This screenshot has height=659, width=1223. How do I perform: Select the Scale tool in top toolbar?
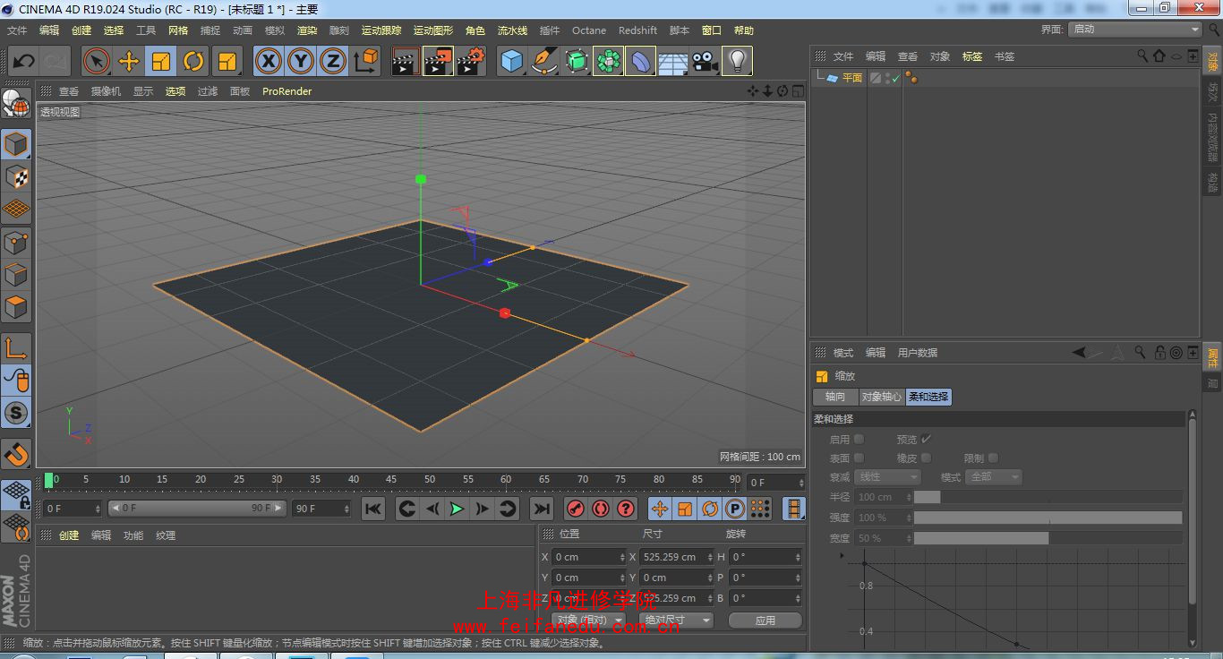161,61
